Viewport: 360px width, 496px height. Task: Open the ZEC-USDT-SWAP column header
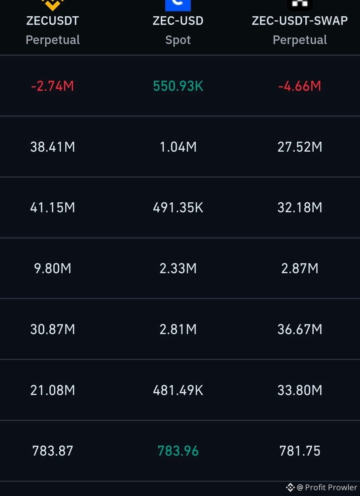click(300, 21)
